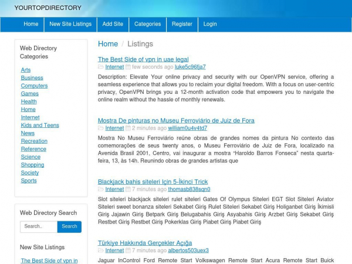Open the Recreation category link

[x=34, y=141]
